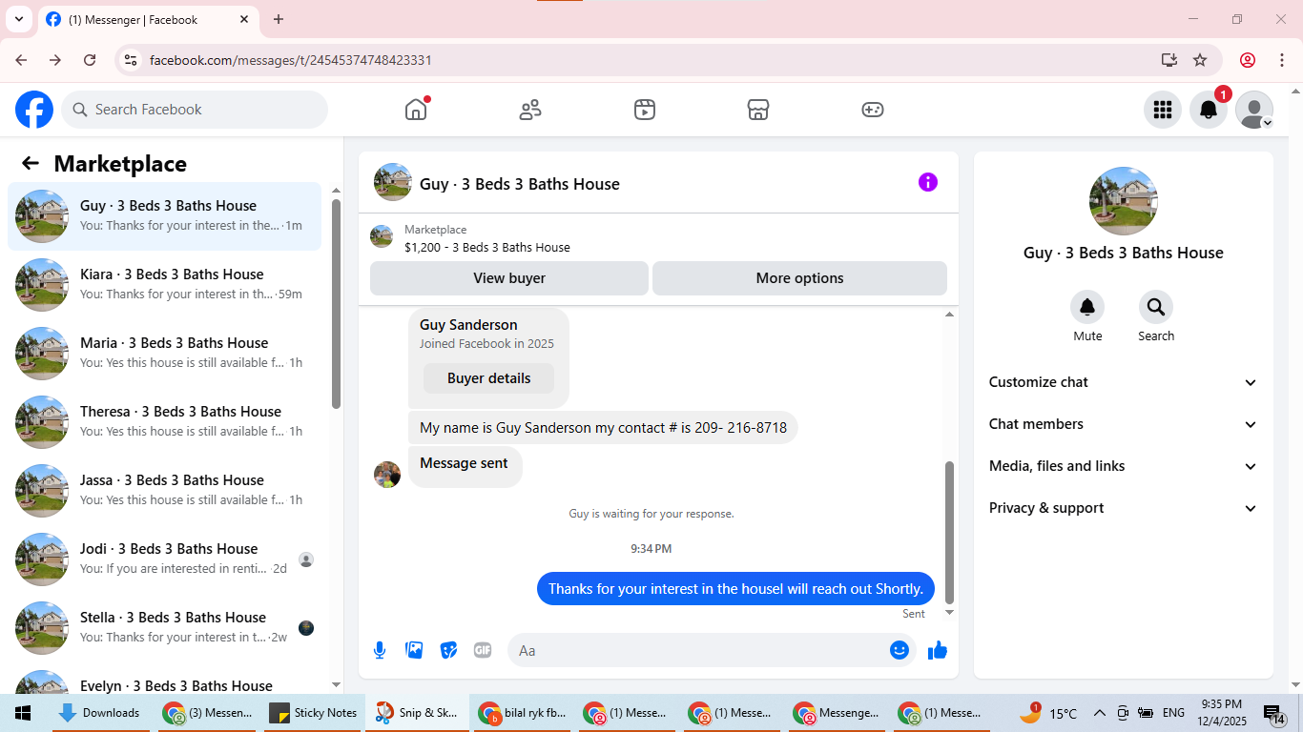Close the Messenger browser tab
The width and height of the screenshot is (1303, 732).
coord(244,19)
